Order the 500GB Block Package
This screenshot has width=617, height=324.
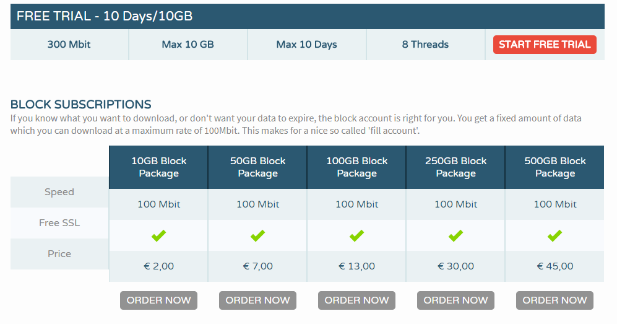click(555, 300)
